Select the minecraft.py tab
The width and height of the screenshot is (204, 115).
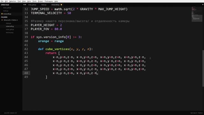55,5
